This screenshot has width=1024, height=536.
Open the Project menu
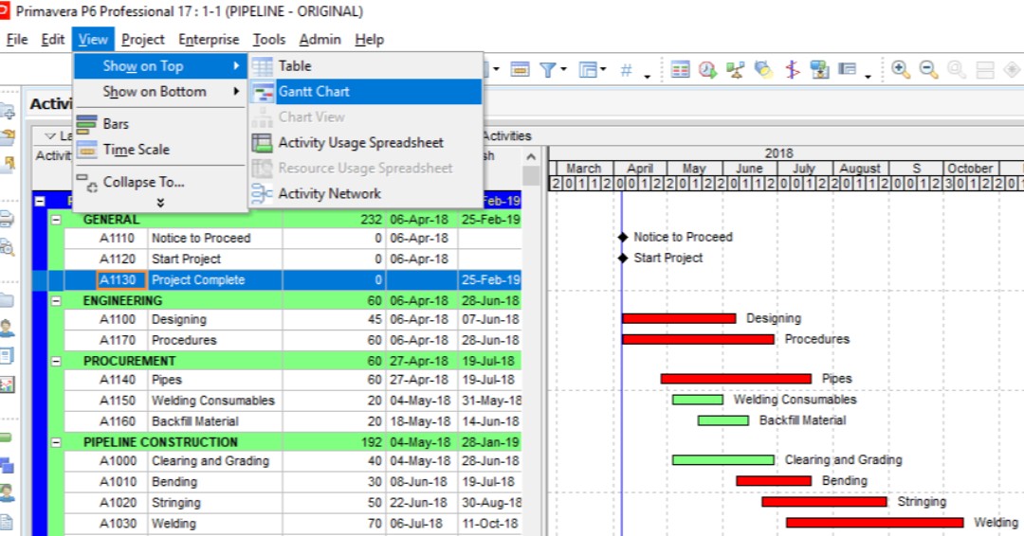(143, 39)
